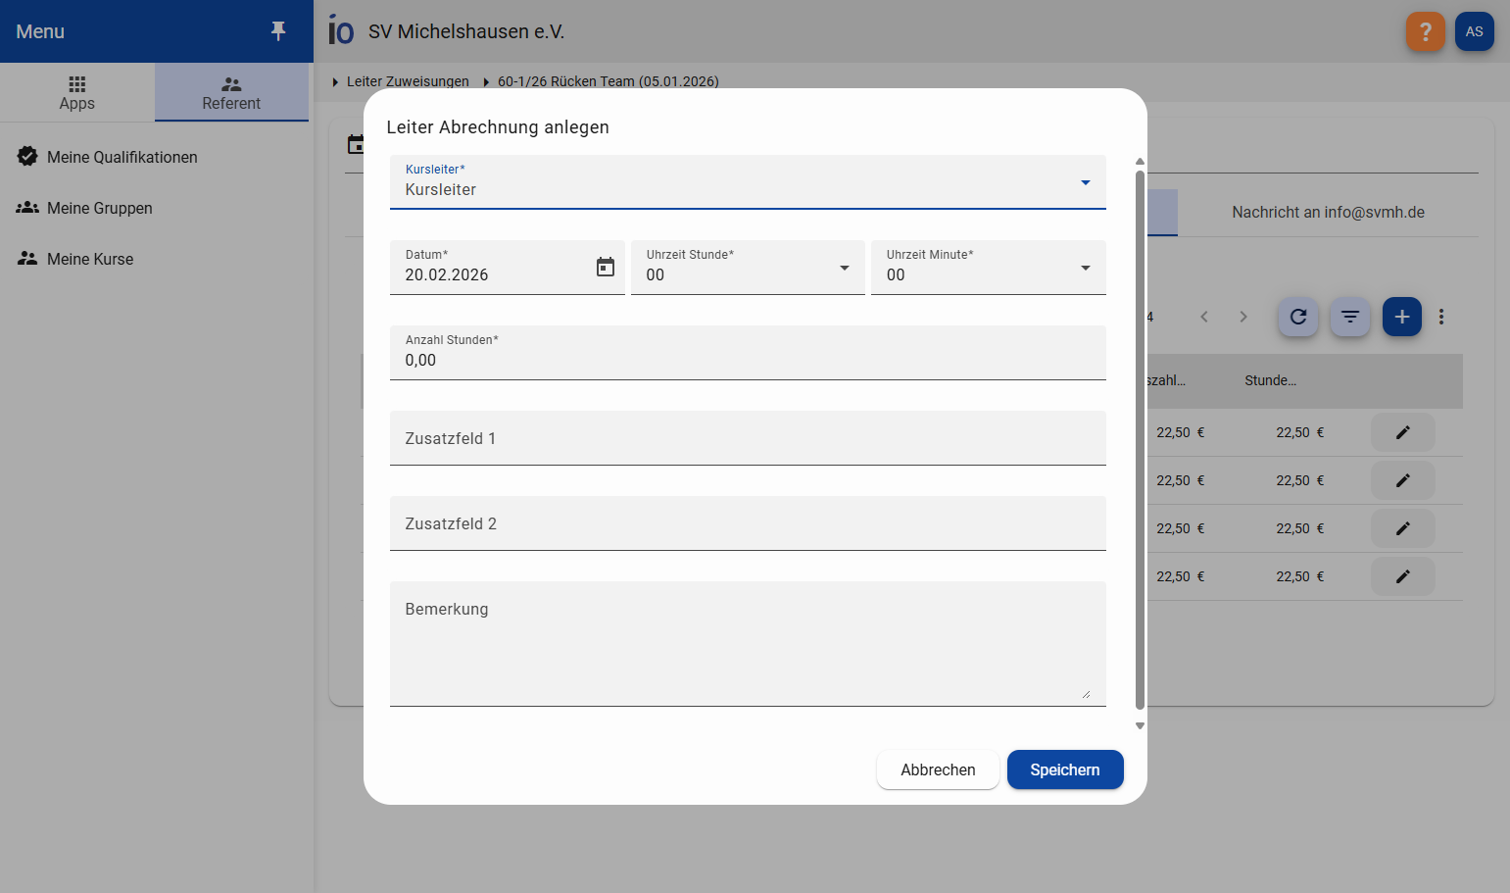Click the SV Michelshausen e.V. title
1510x893 pixels.
pos(466,31)
